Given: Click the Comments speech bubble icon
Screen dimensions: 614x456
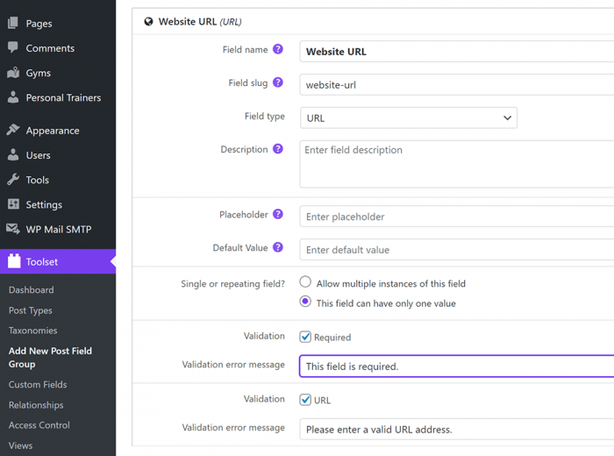Looking at the screenshot, I should 13,47.
